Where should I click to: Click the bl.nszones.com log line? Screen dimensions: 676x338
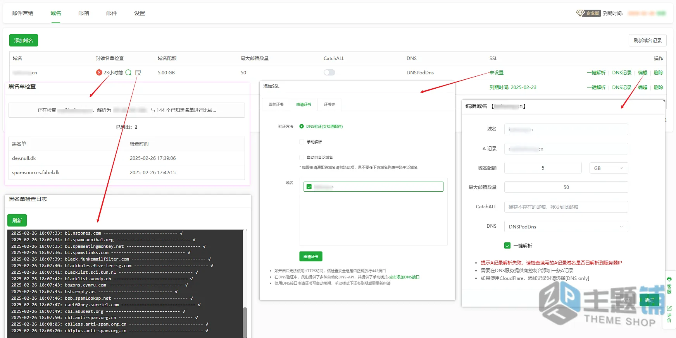(97, 233)
